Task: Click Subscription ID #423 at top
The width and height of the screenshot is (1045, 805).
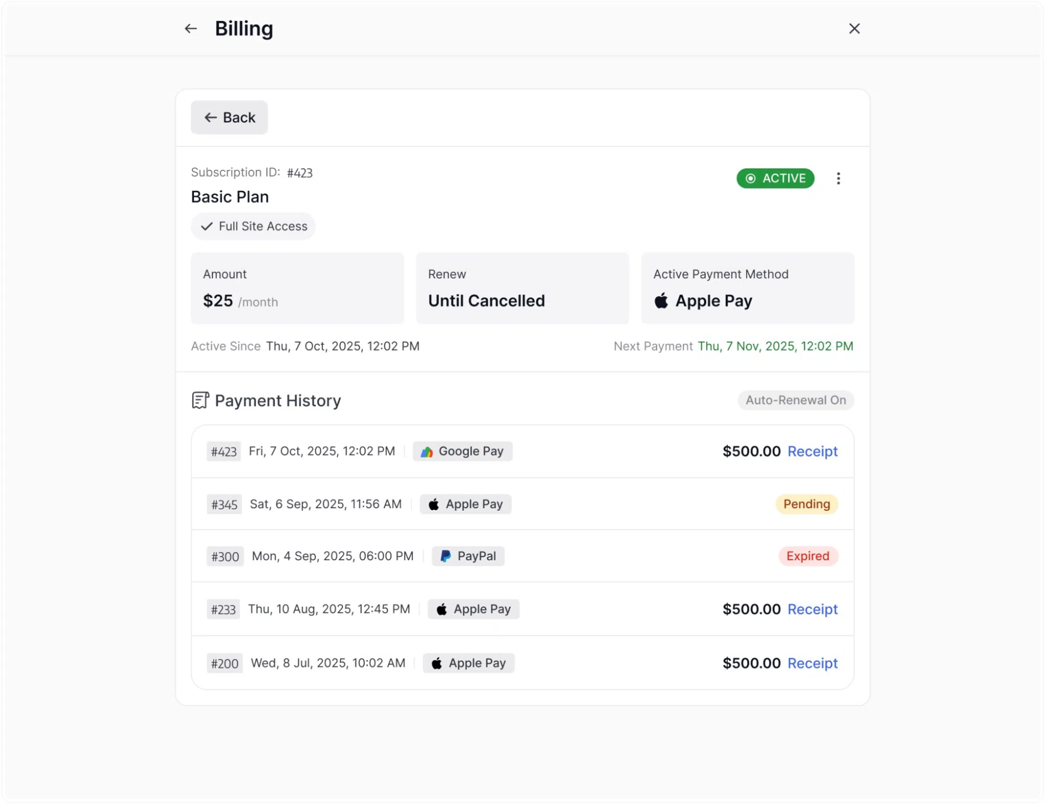Action: 300,173
